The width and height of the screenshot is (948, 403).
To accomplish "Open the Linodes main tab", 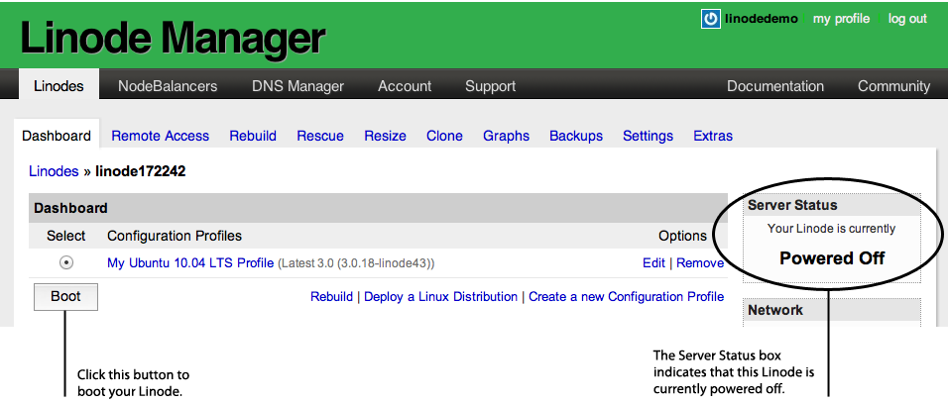I will click(59, 86).
